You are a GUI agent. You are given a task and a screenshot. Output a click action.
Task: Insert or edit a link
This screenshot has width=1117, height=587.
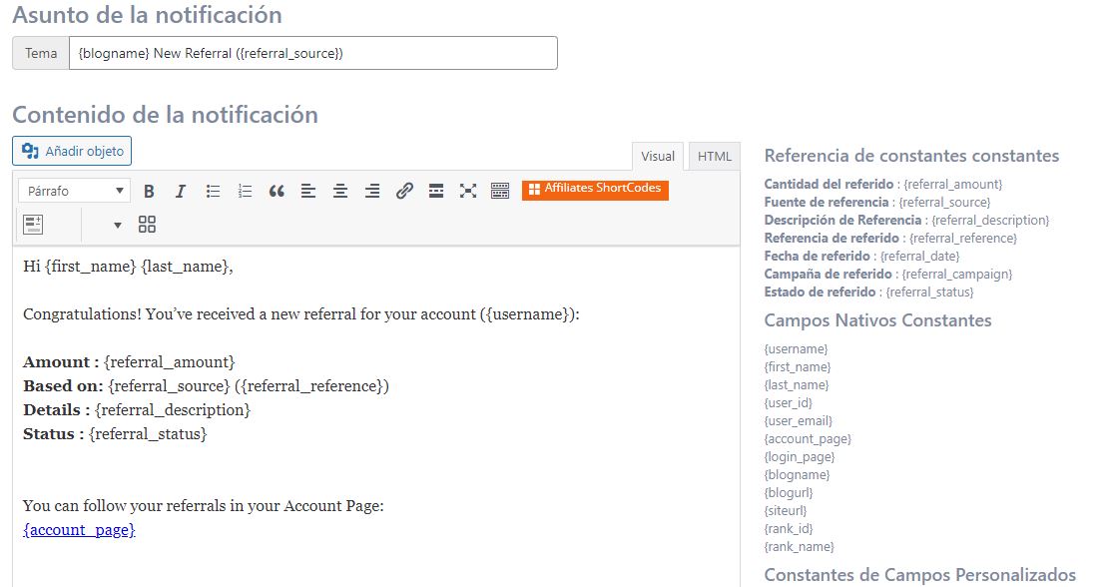point(404,191)
